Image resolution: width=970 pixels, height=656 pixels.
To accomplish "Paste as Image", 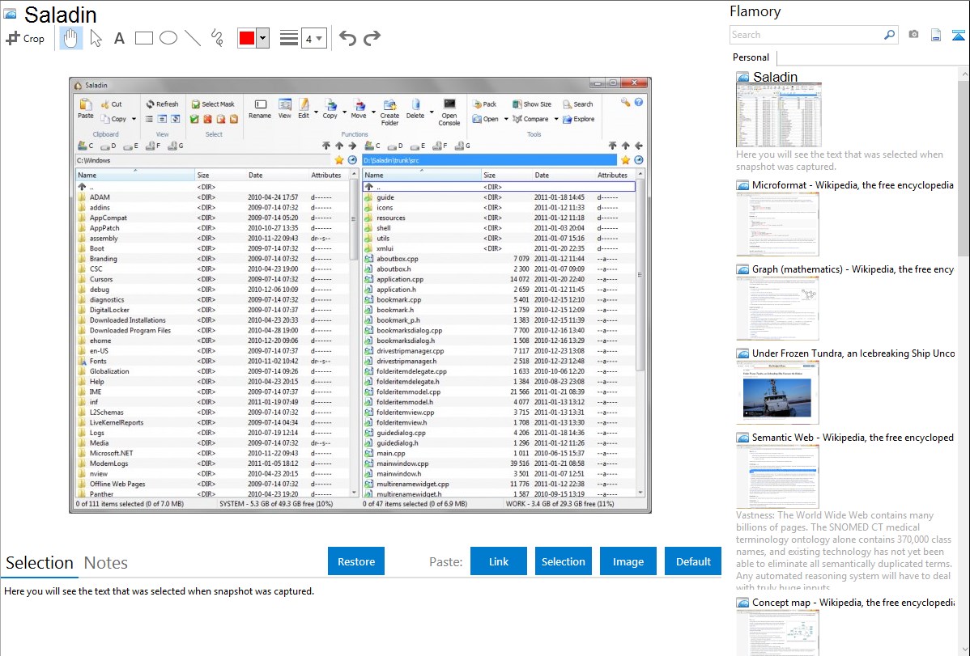I will tap(628, 561).
